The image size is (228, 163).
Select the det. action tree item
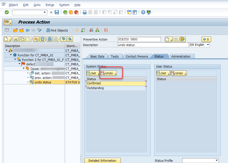tap(43, 73)
